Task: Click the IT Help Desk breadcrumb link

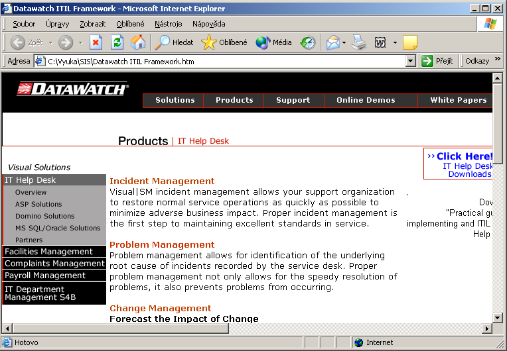Action: coord(203,141)
